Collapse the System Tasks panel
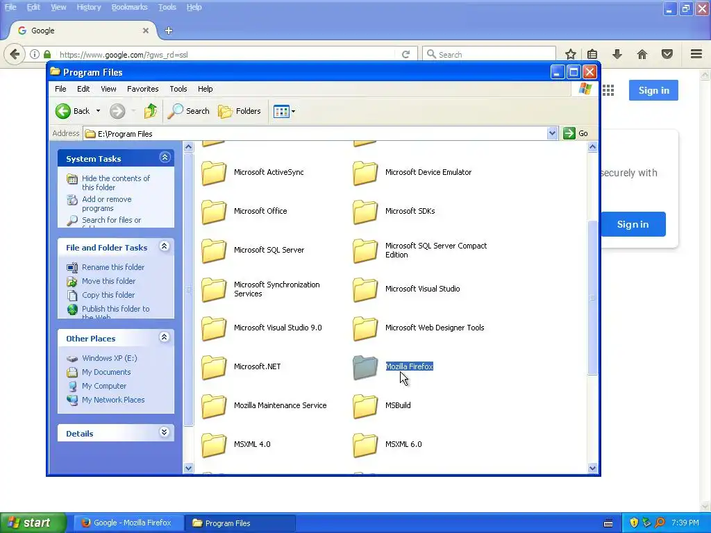 165,158
